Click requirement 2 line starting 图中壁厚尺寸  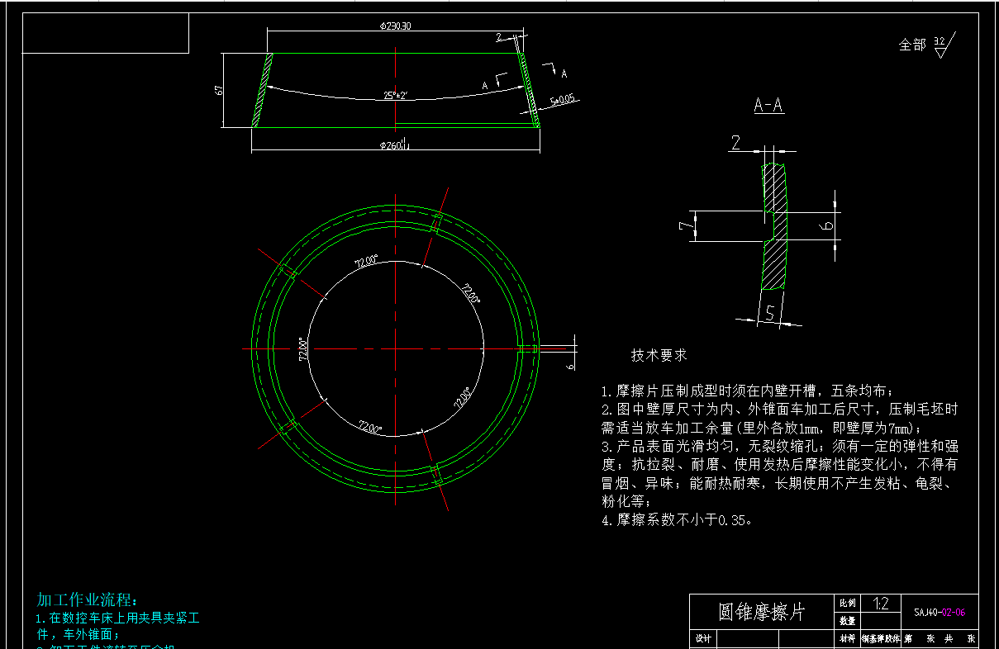point(779,410)
